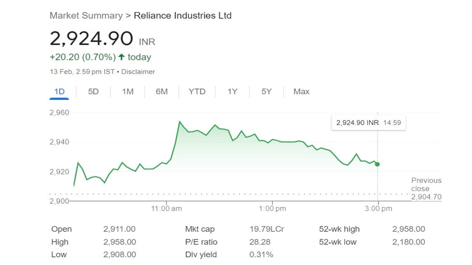Switch to the 5D chart tab
Image resolution: width=472 pixels, height=265 pixels.
93,92
